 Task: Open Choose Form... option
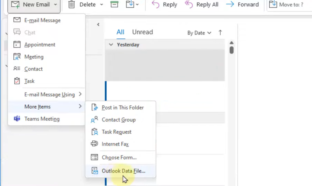(x=121, y=157)
